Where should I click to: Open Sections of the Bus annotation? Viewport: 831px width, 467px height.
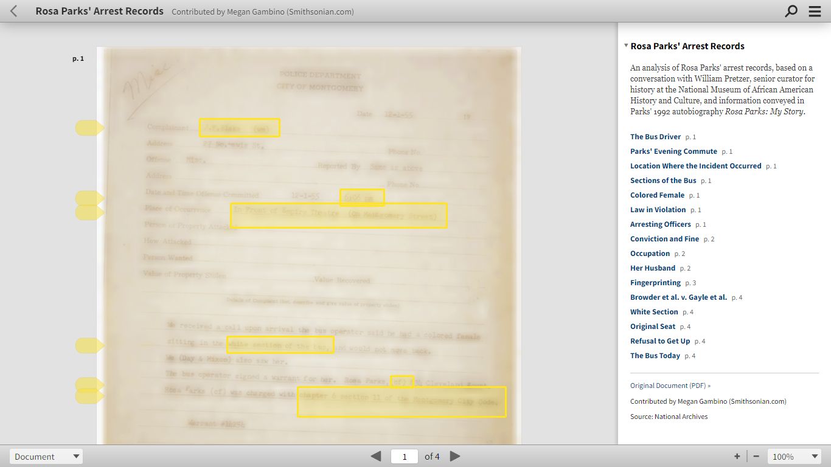663,181
